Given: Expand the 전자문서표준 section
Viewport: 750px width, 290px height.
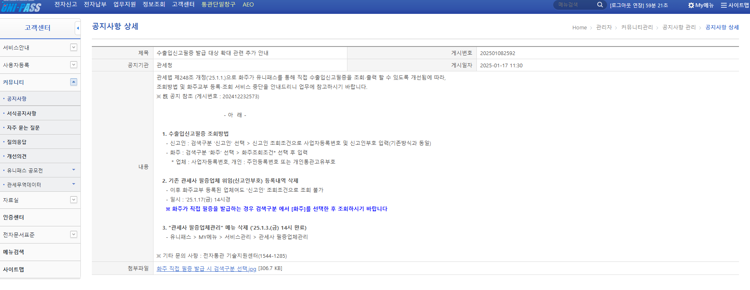Looking at the screenshot, I should (x=73, y=235).
